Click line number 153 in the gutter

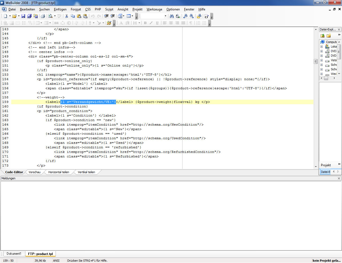click(x=5, y=75)
